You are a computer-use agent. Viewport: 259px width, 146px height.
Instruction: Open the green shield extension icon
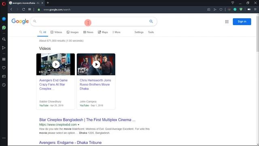click(x=241, y=9)
